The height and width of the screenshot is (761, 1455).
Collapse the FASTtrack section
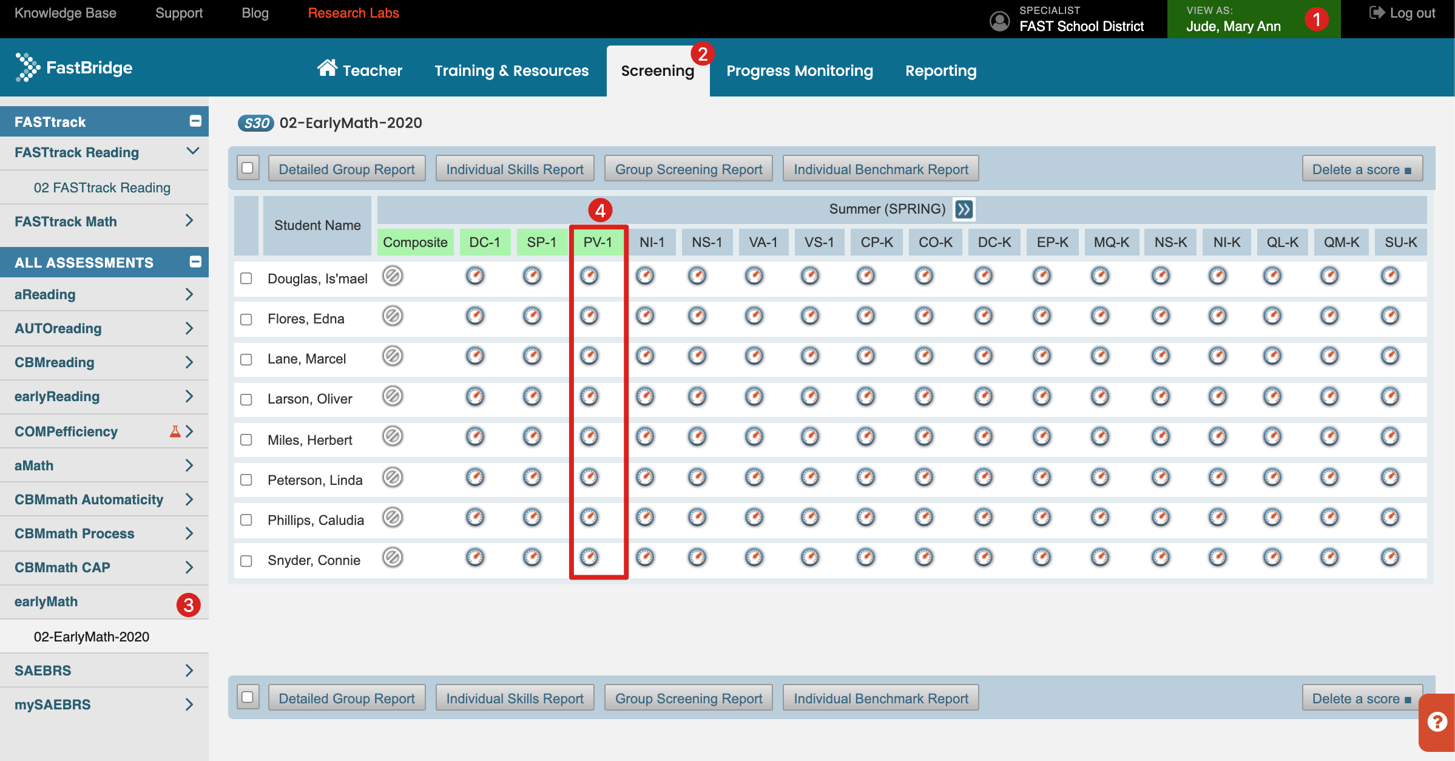[x=195, y=121]
